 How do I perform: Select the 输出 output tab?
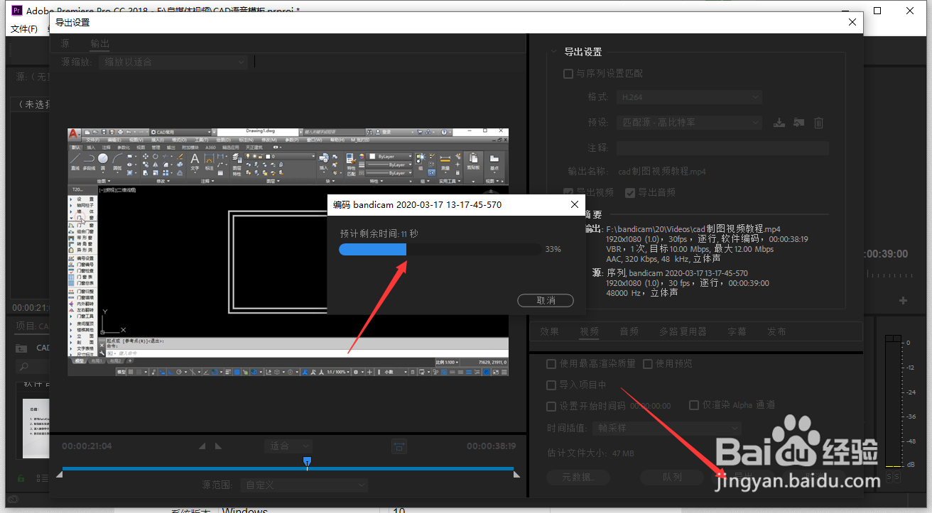click(100, 44)
